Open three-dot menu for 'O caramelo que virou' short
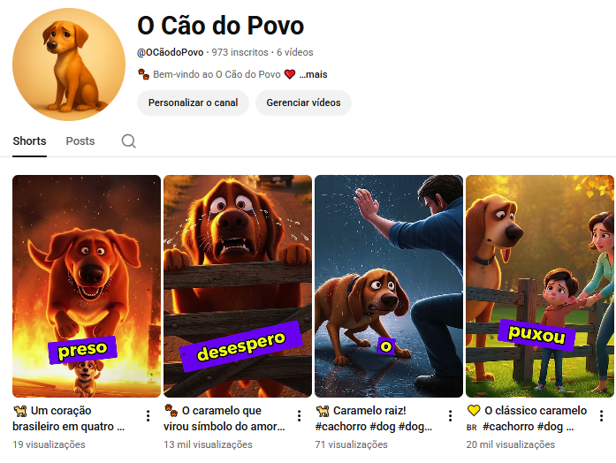This screenshot has width=616, height=463. [299, 416]
